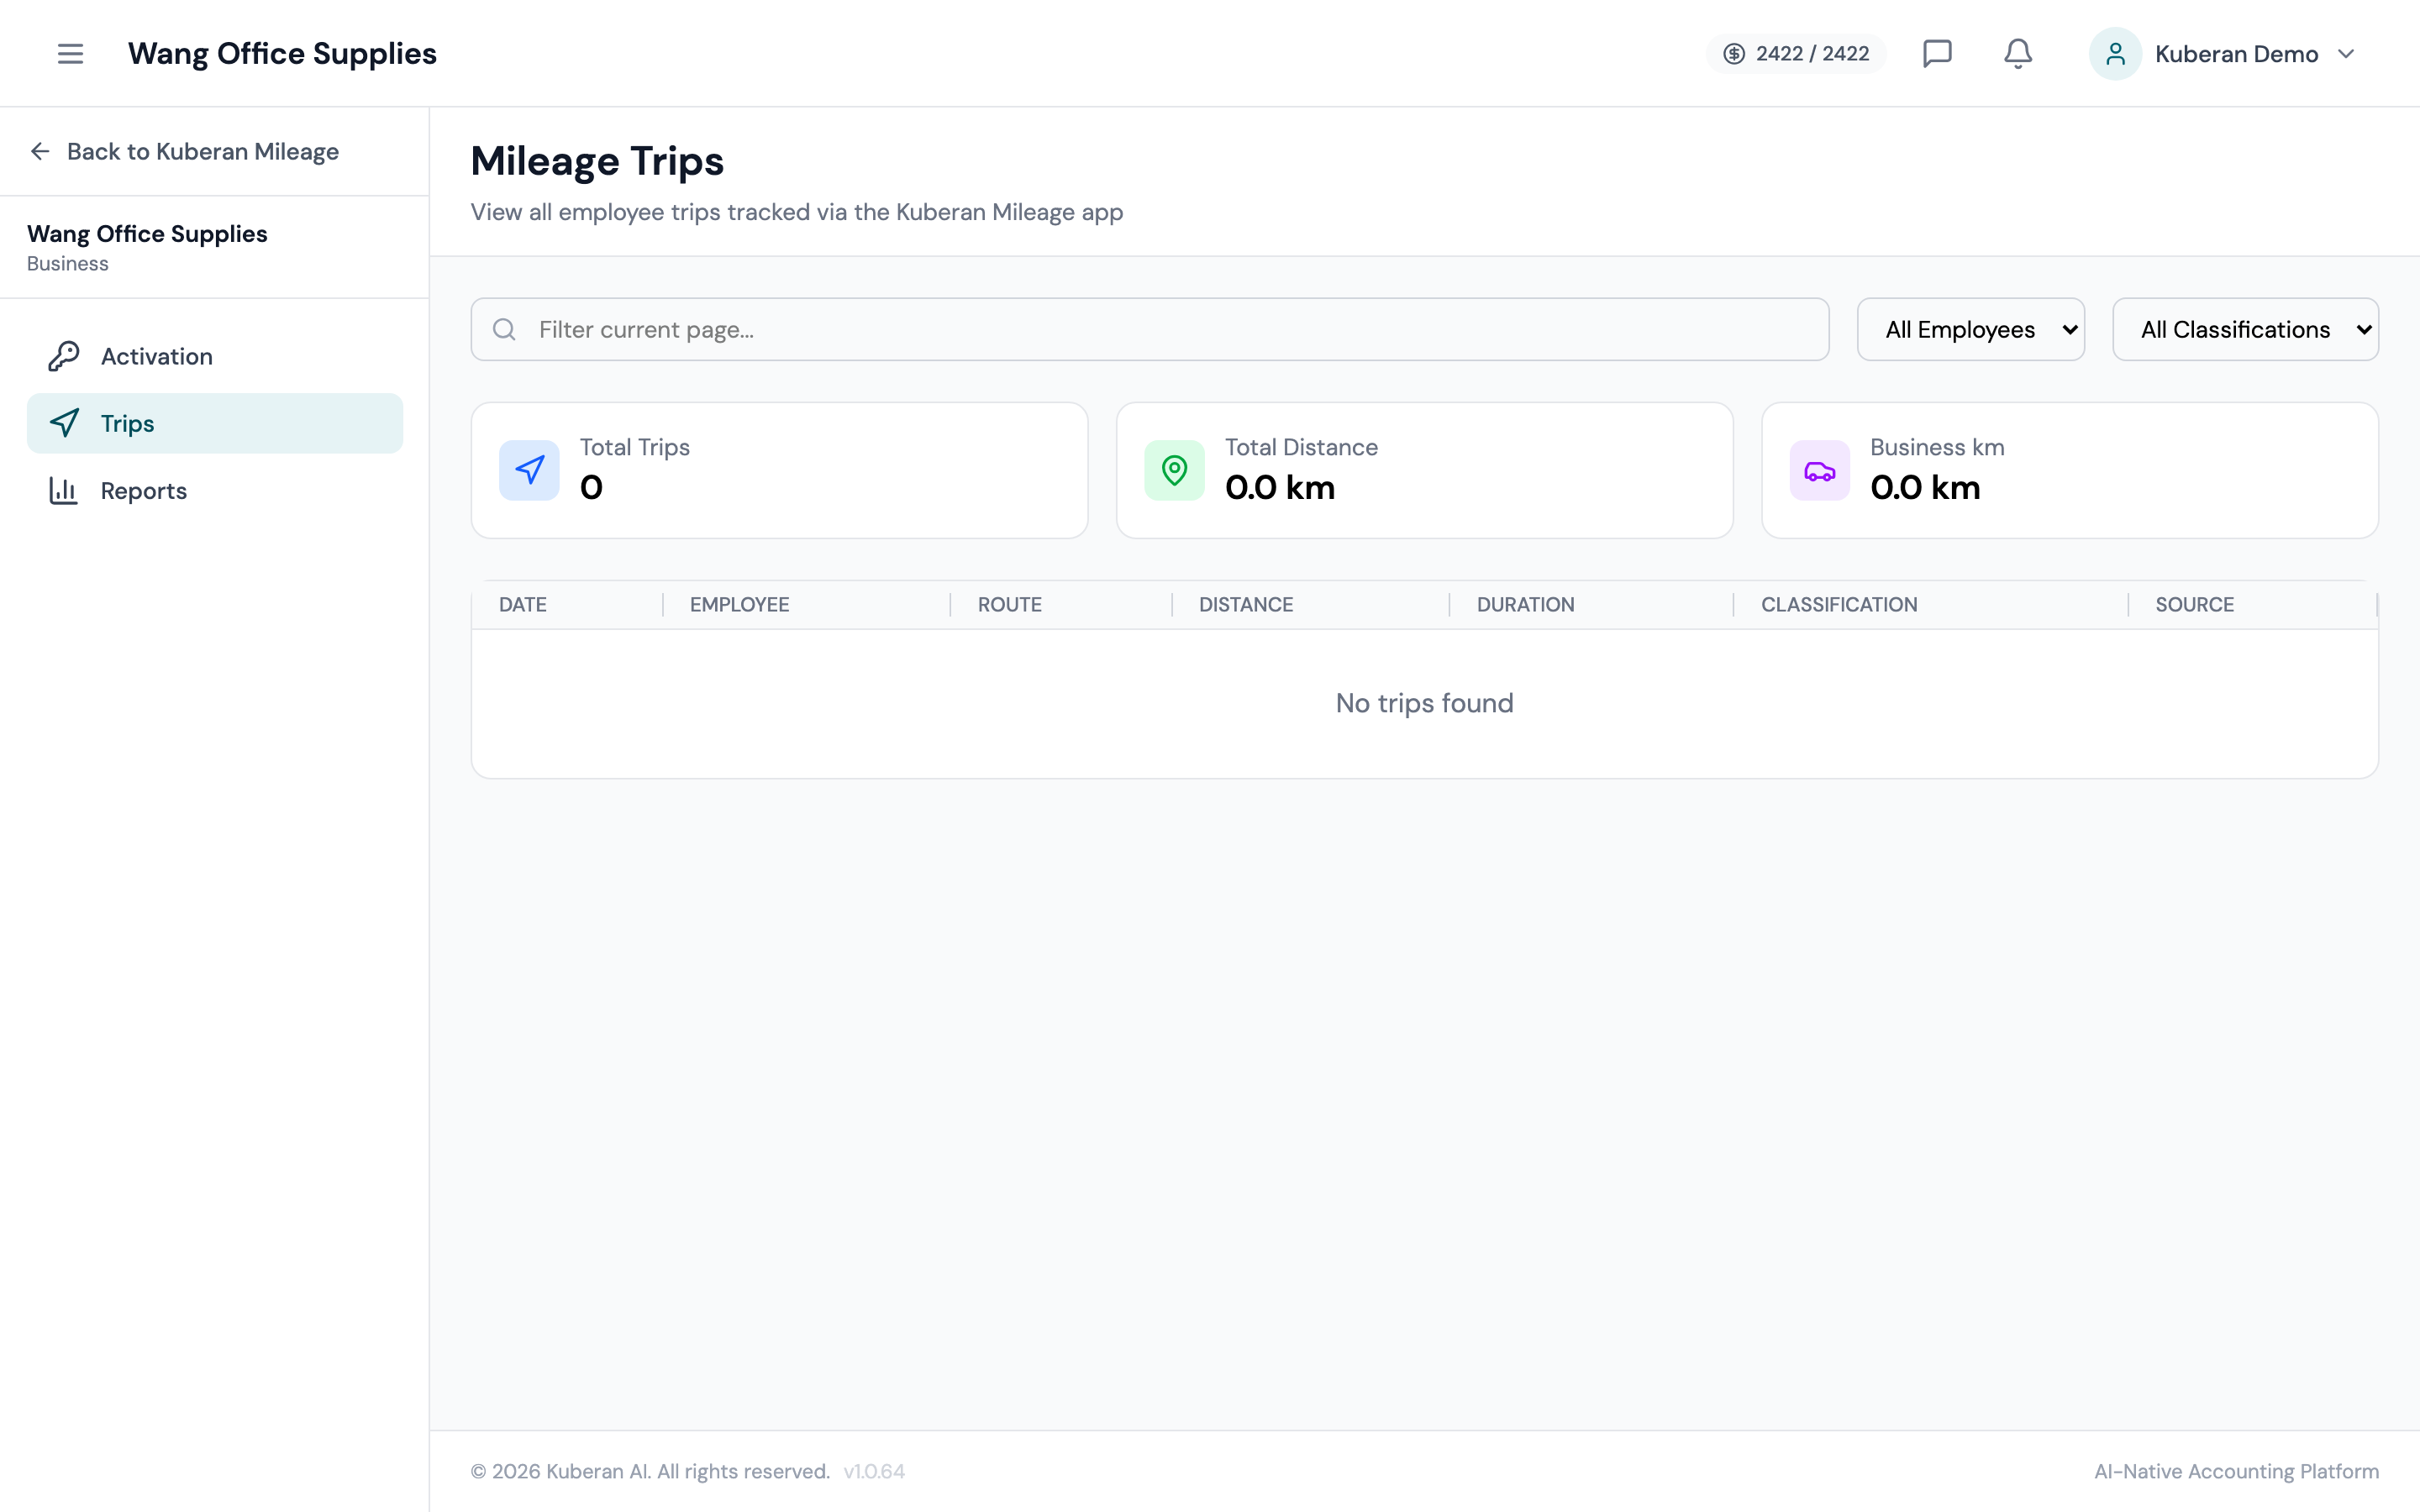Focus the Filter current page field
The image size is (2420, 1512).
(x=1150, y=329)
